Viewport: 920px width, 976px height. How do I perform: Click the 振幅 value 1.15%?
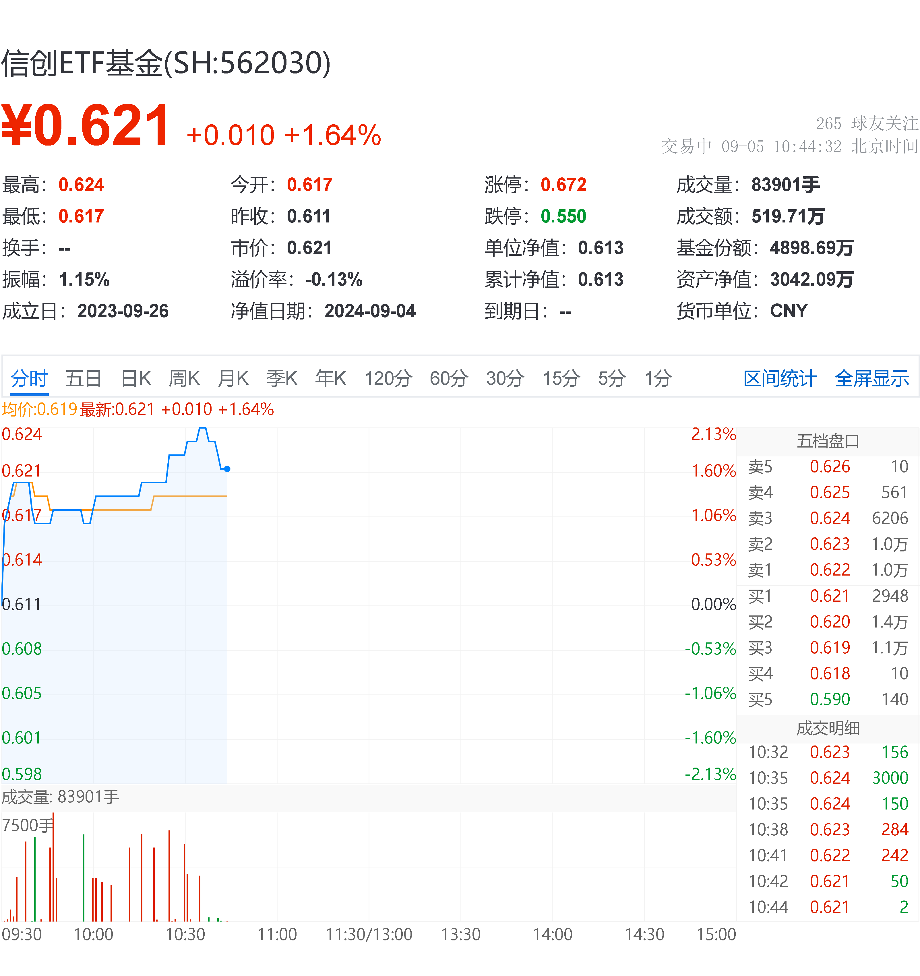tap(84, 280)
